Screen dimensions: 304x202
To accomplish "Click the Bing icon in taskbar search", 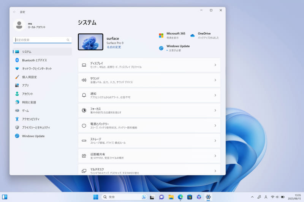I will tap(144, 197).
